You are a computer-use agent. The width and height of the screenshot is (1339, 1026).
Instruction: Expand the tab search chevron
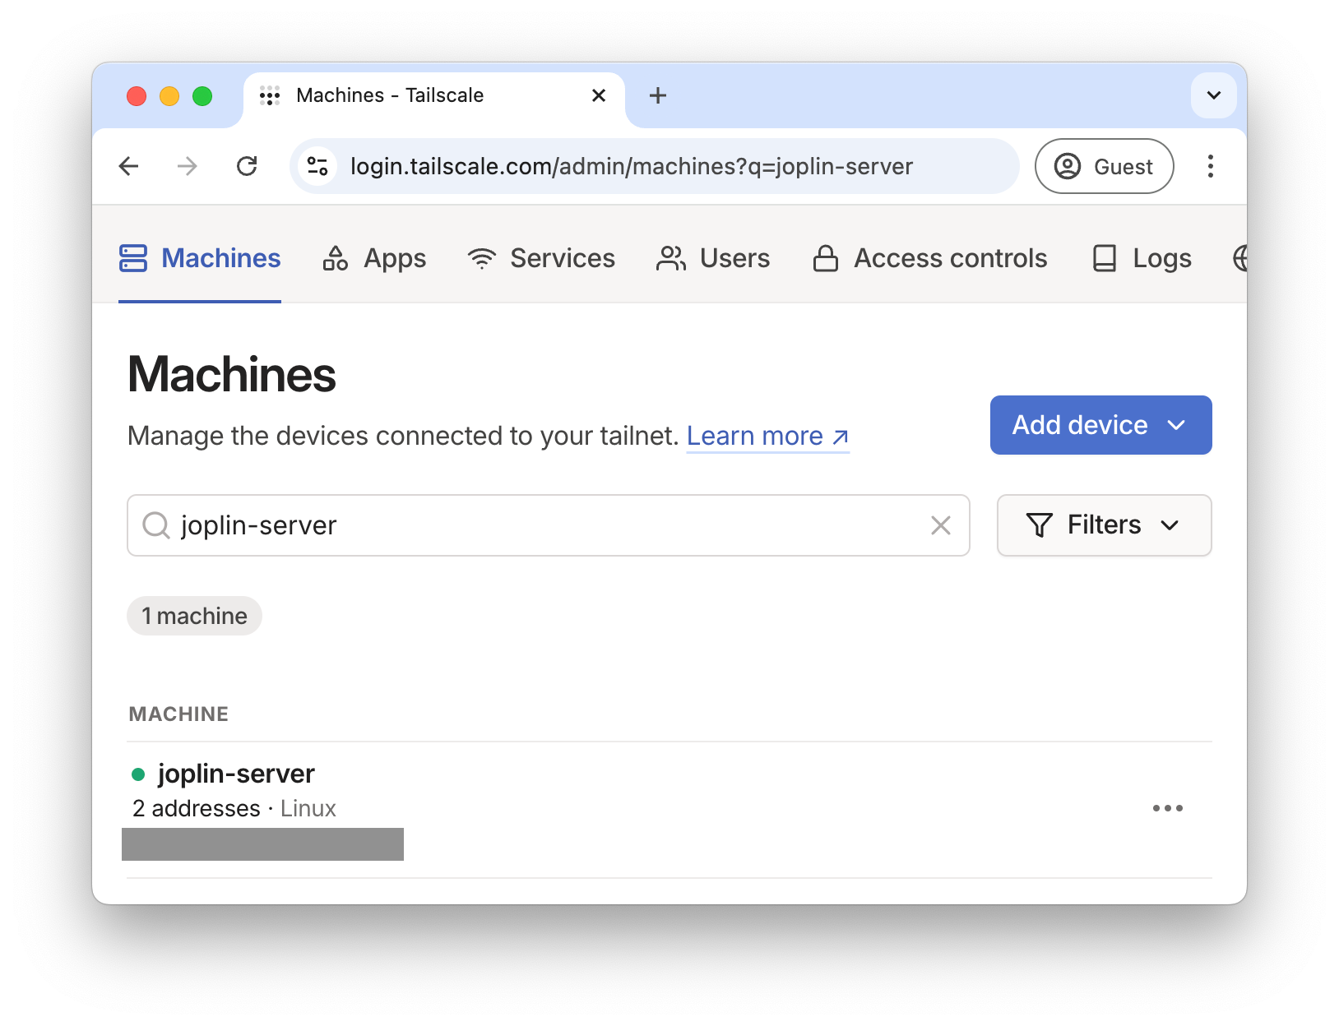click(x=1213, y=95)
